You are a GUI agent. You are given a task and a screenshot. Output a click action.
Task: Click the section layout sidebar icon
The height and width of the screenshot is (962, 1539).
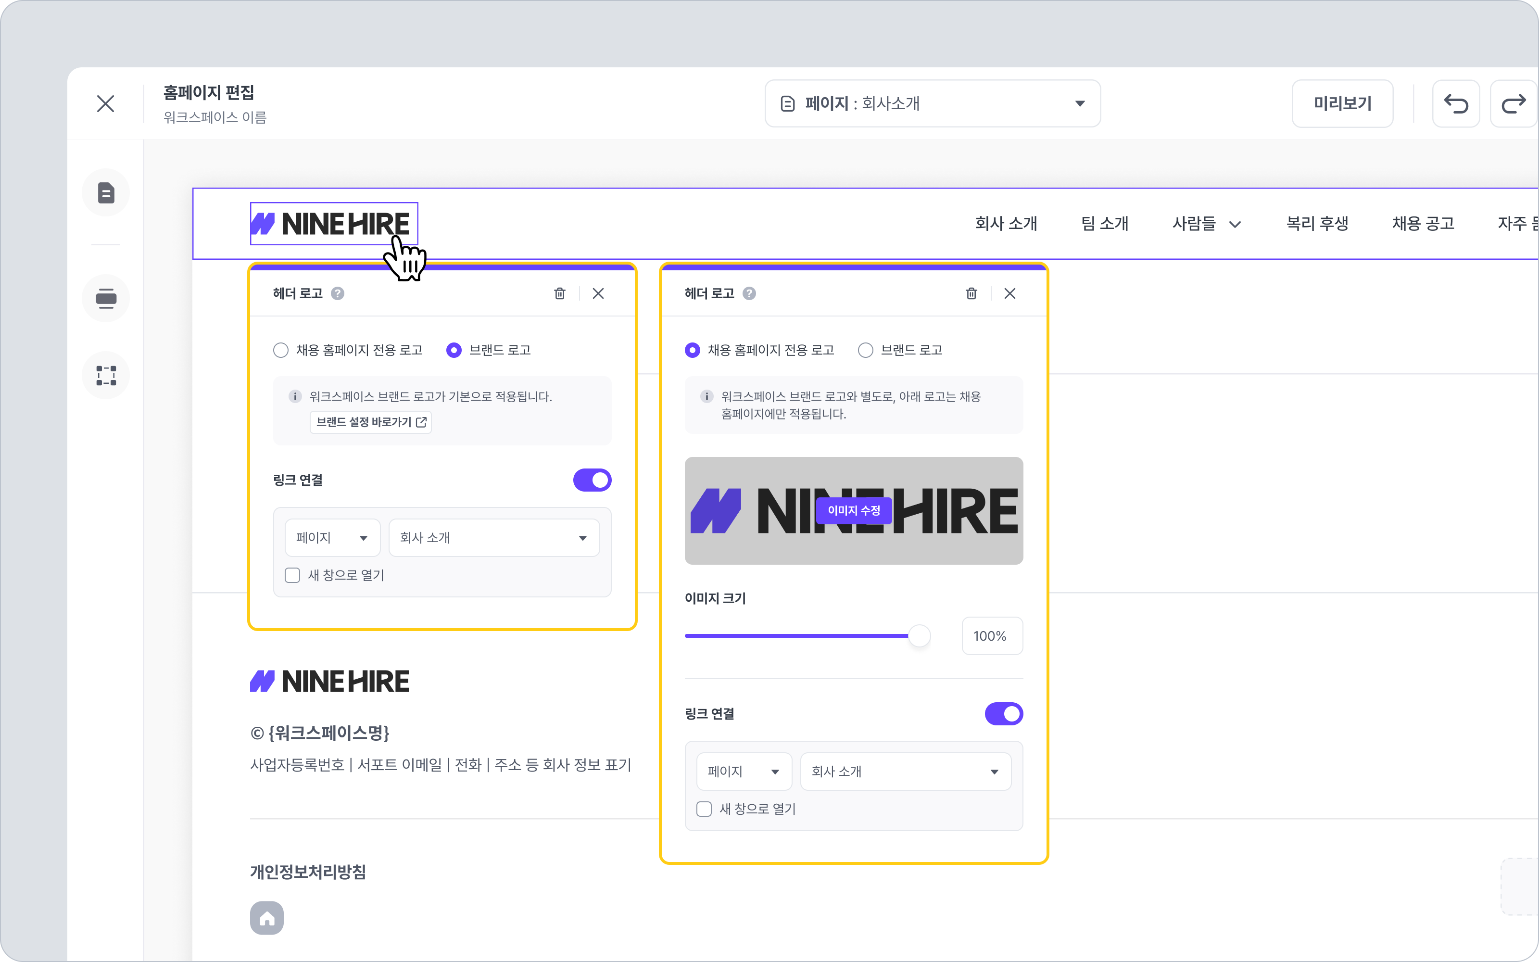(106, 298)
